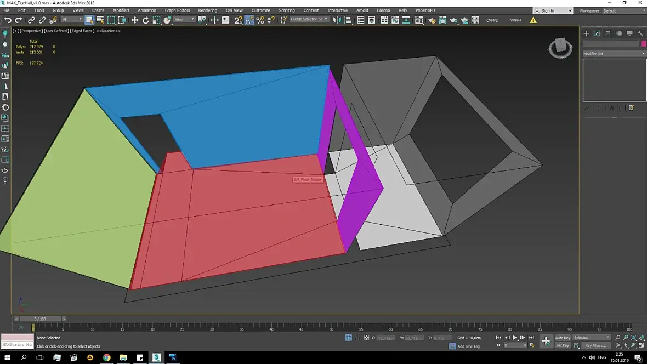The image size is (647, 364).
Task: Open the Hierarchy panel tab
Action: [608, 33]
